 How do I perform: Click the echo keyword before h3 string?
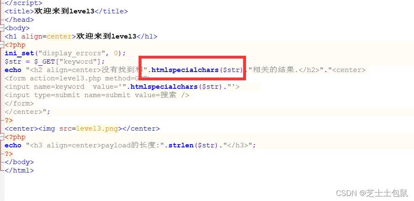pos(13,145)
